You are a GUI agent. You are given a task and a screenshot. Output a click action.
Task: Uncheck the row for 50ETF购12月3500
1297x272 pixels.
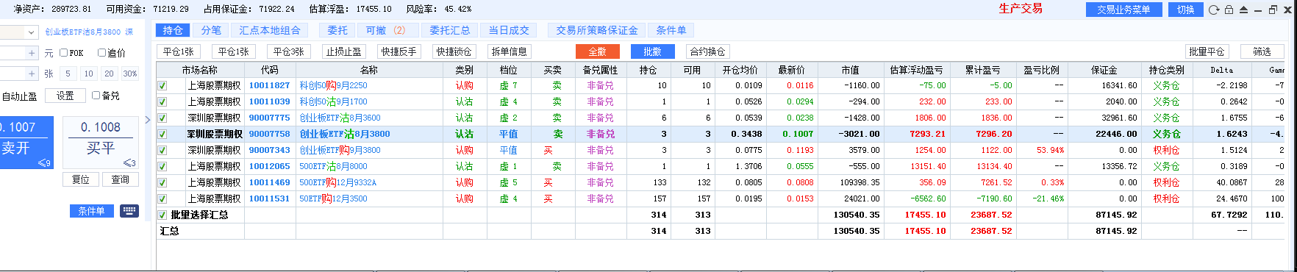point(162,198)
